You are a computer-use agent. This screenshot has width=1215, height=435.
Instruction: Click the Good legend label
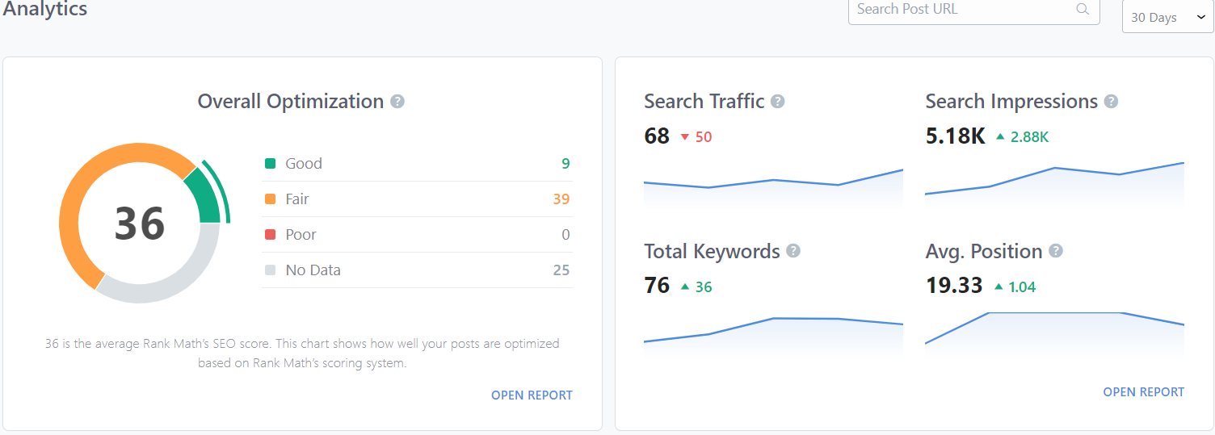pyautogui.click(x=304, y=164)
